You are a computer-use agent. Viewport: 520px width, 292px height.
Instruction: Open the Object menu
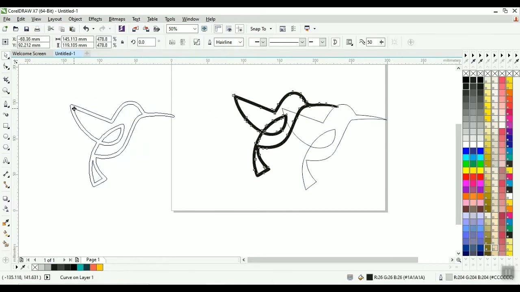coord(75,19)
